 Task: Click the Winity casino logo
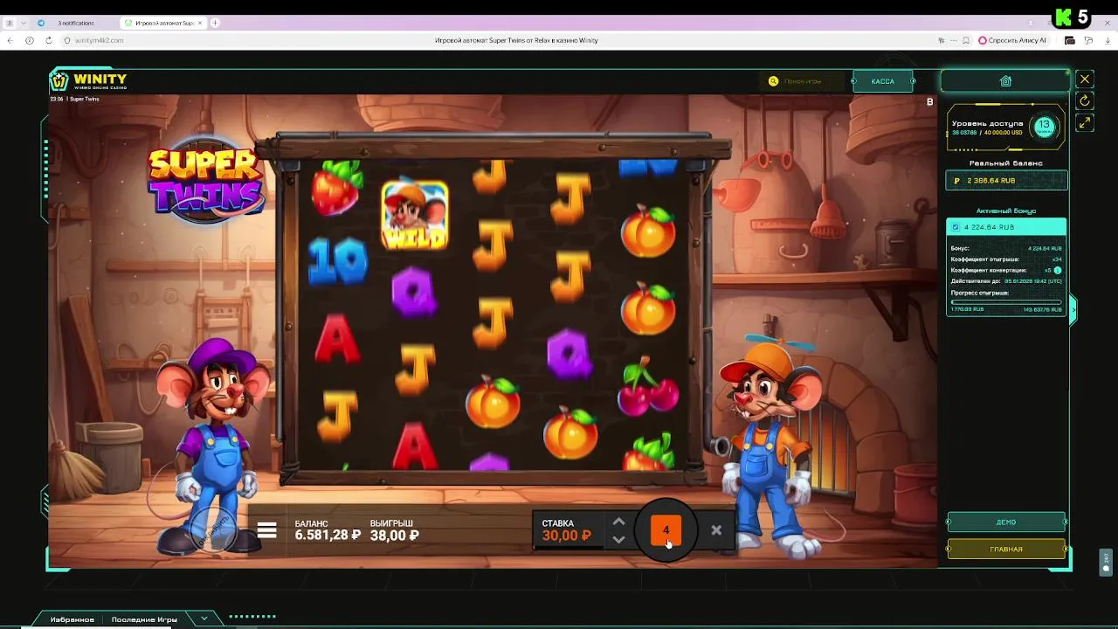[x=88, y=80]
